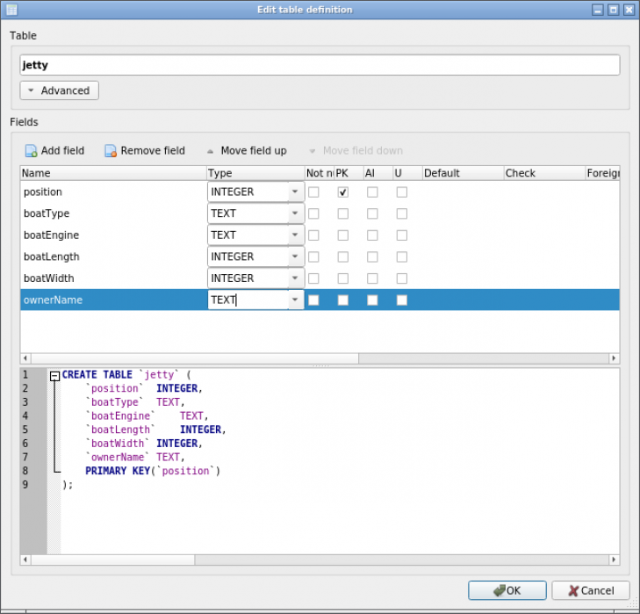Viewport: 640px width, 614px height.
Task: Click right arrow of SQL preview scrollbar
Action: [x=614, y=560]
